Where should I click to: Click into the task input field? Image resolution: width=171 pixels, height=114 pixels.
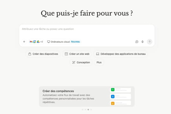click(x=87, y=32)
